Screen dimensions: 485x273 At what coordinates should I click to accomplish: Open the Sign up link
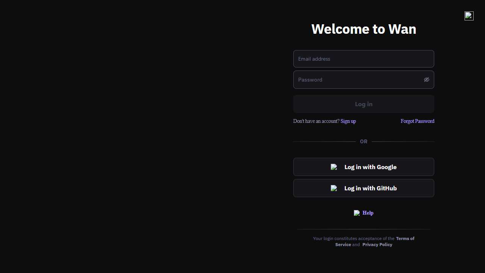(348, 121)
